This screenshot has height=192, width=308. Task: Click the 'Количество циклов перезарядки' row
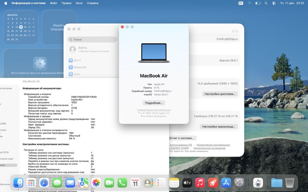pos(51,133)
